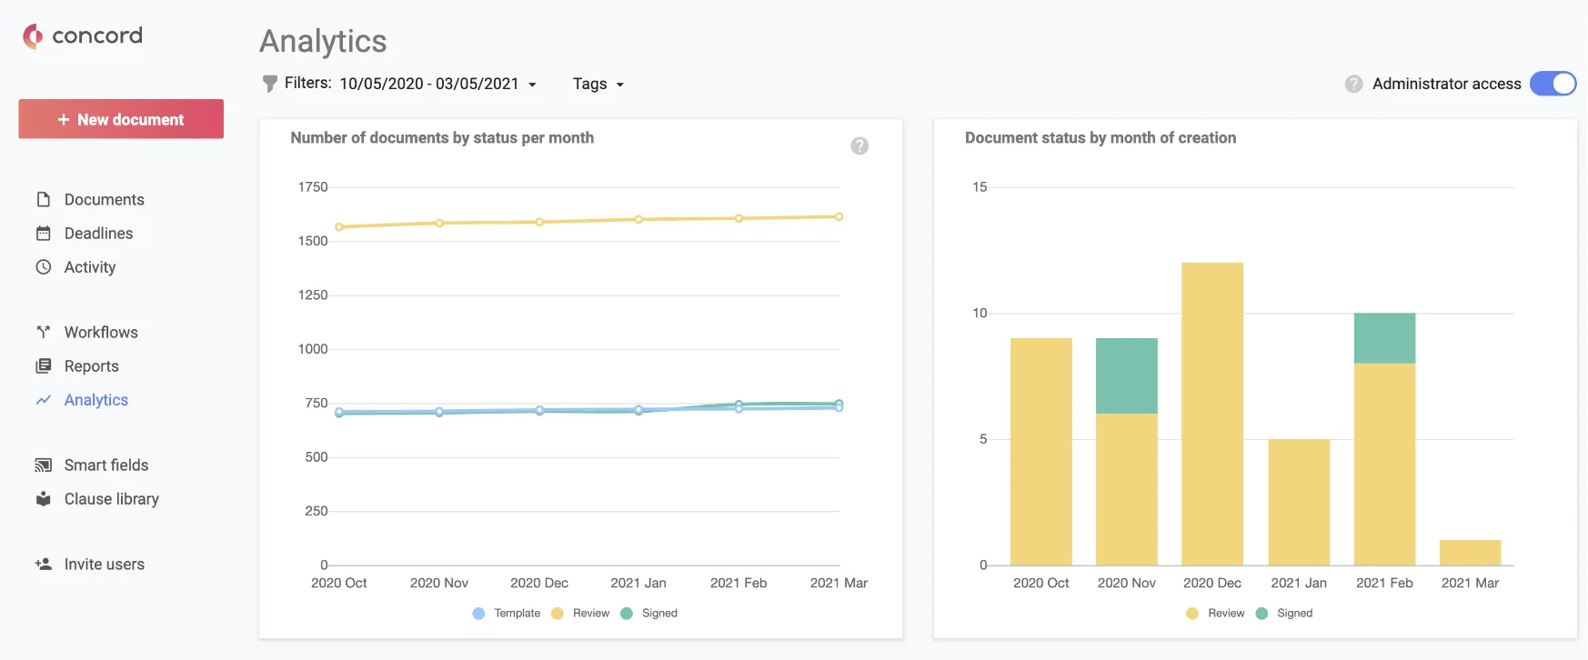Image resolution: width=1588 pixels, height=660 pixels.
Task: Toggle Review series in line chart legend
Action: (580, 613)
